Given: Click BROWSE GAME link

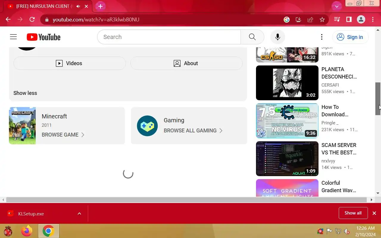Looking at the screenshot, I should coord(63,135).
